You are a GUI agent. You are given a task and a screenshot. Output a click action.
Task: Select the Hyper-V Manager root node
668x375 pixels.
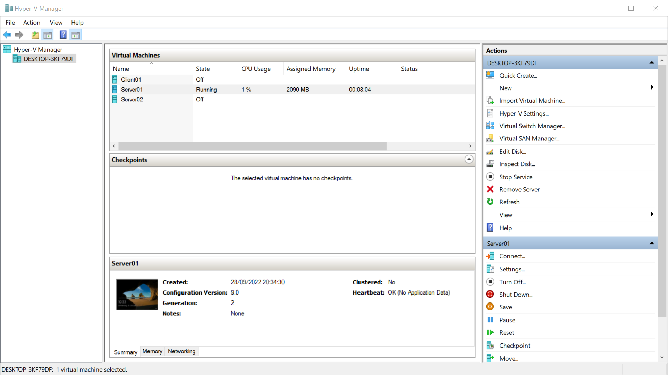[38, 50]
